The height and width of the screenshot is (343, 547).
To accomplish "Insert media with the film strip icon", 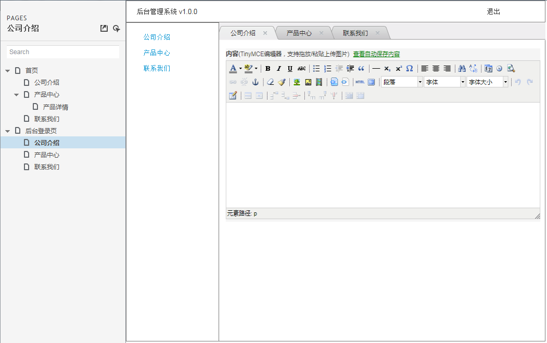I will point(319,82).
